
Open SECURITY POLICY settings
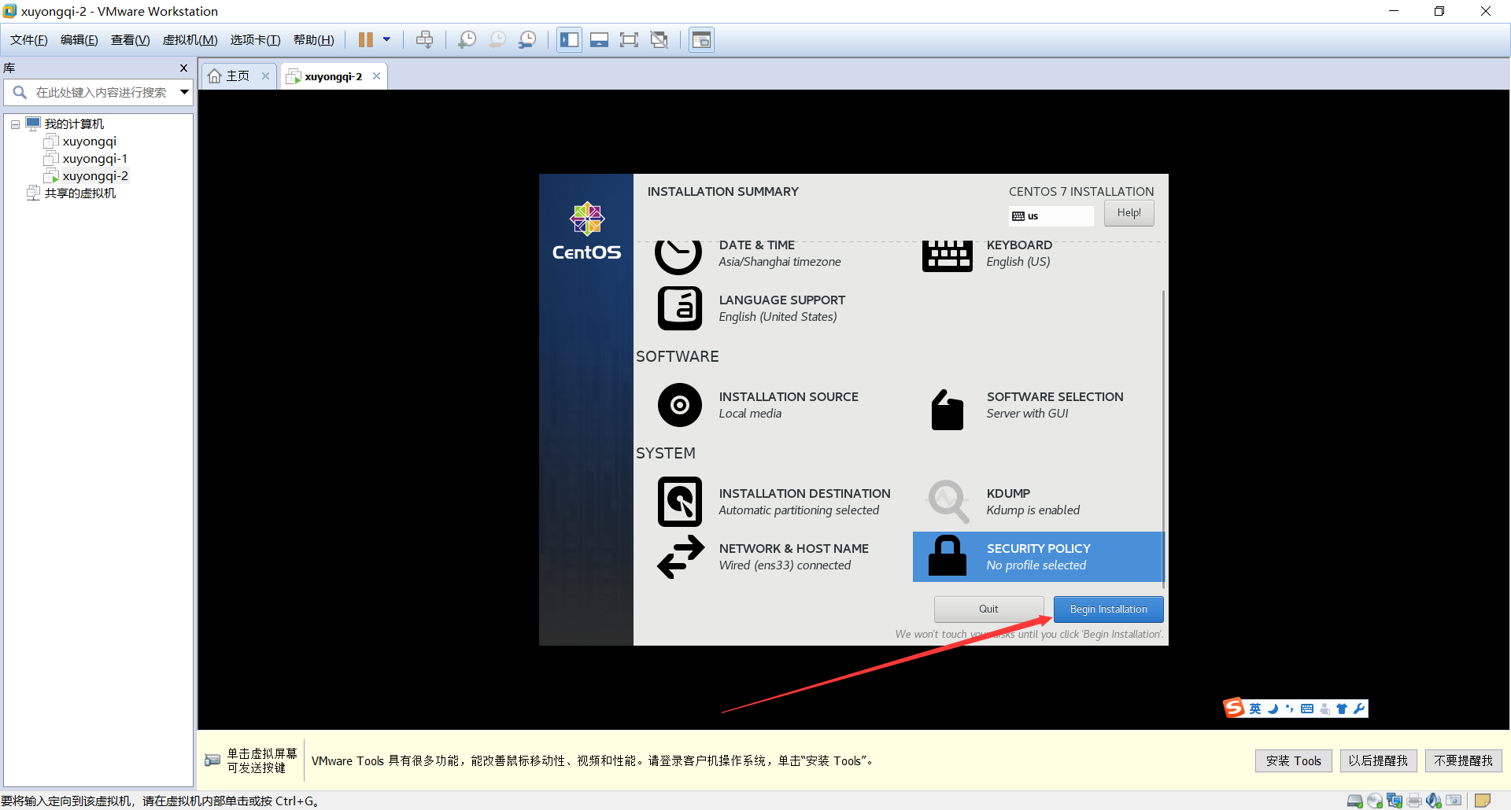(x=1037, y=557)
